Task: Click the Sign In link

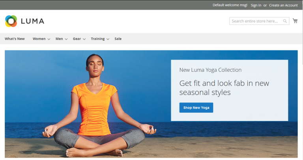Action: 256,5
